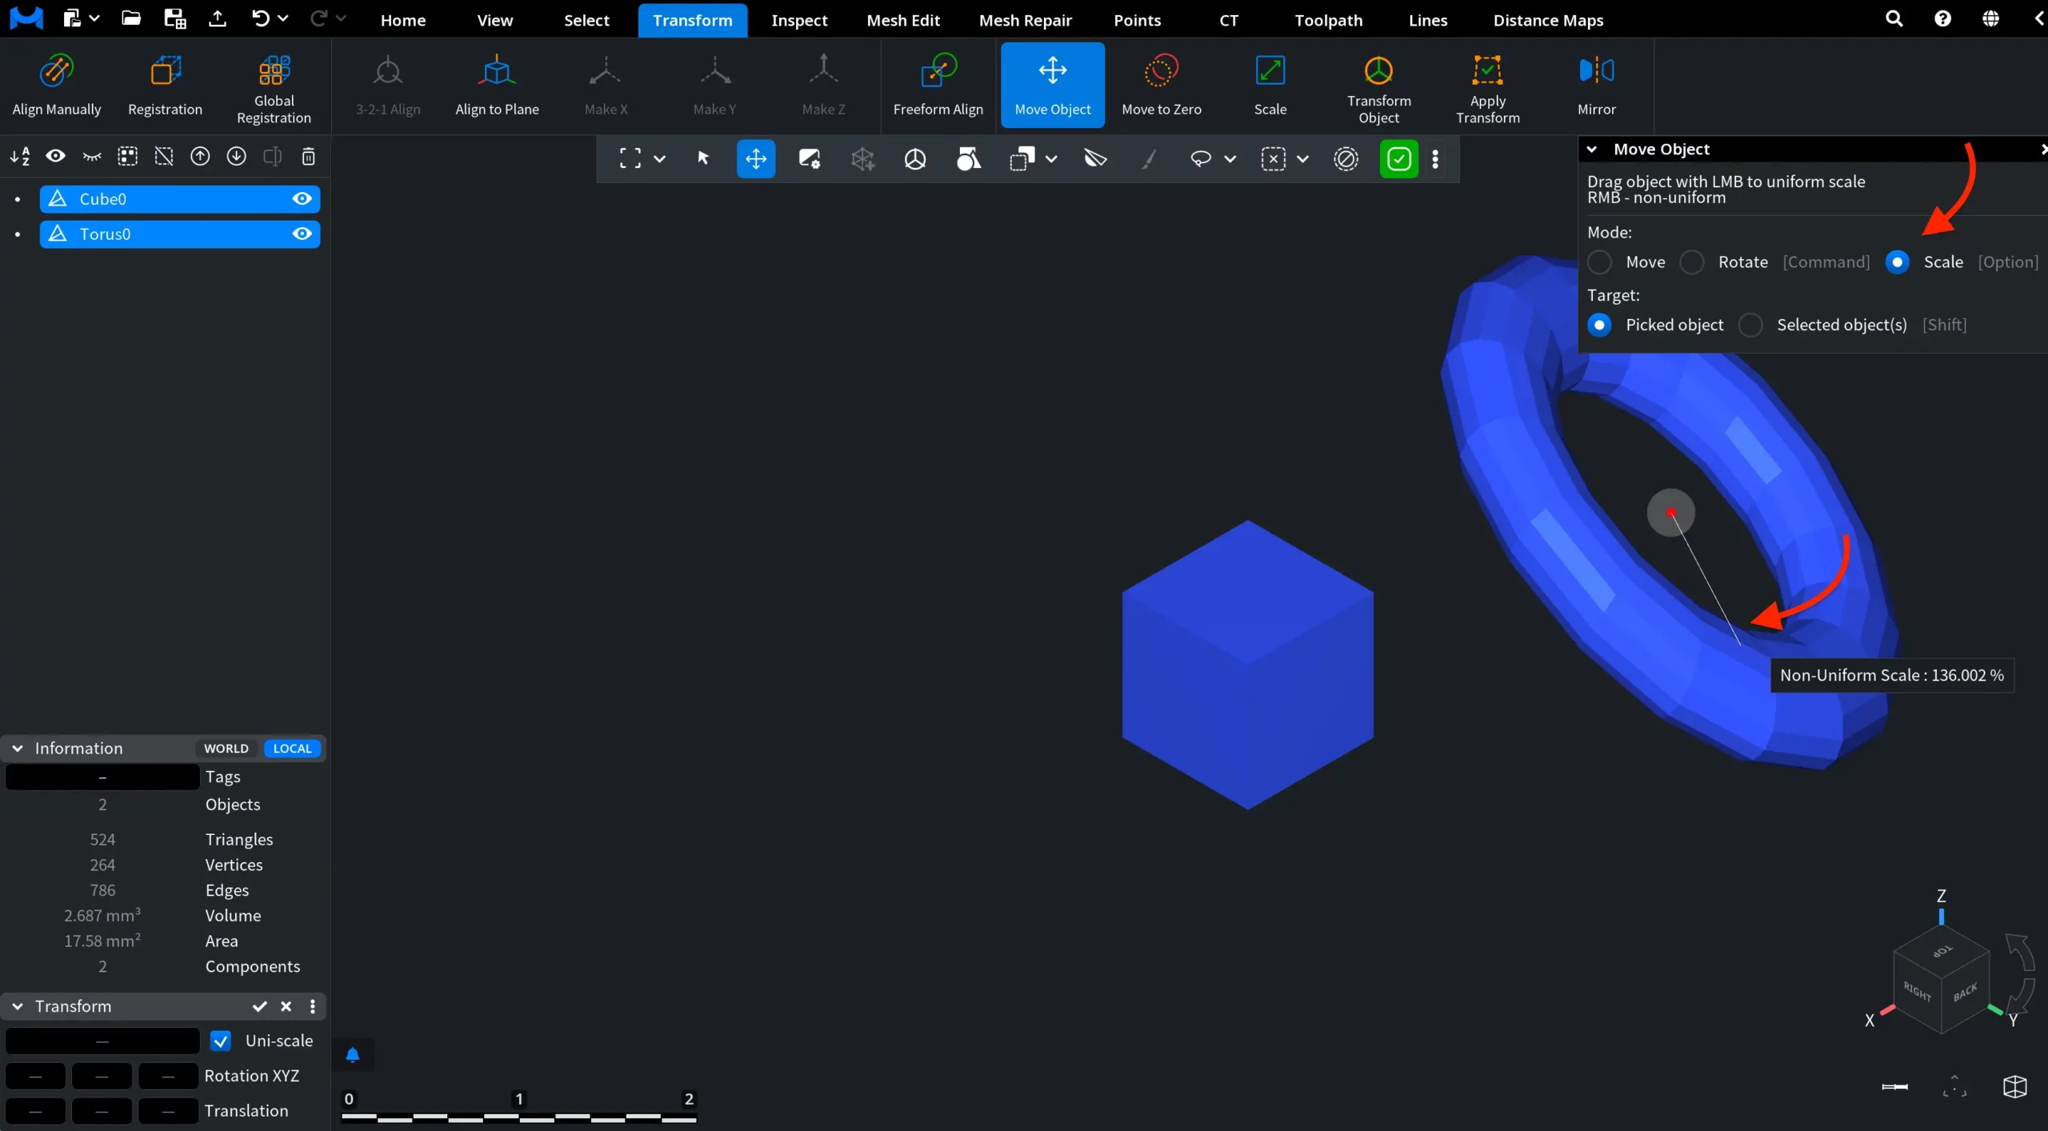The width and height of the screenshot is (2048, 1131).
Task: Open the fit-view dropdown arrow in the viewport toolbar
Action: [x=659, y=158]
